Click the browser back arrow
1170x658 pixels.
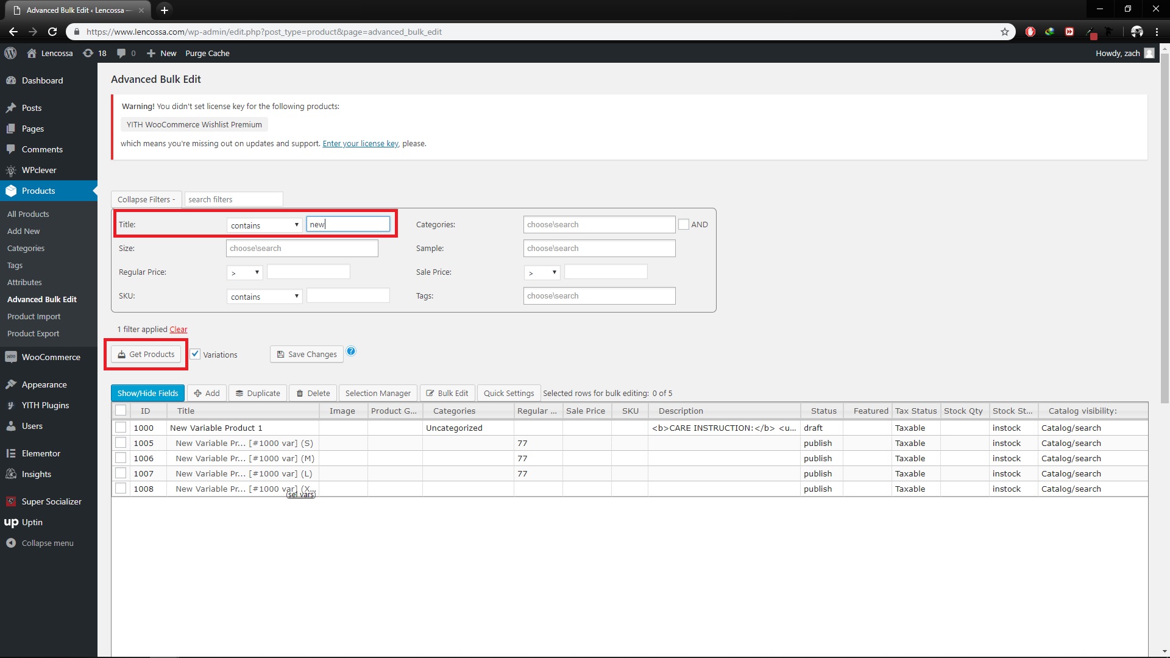click(13, 32)
